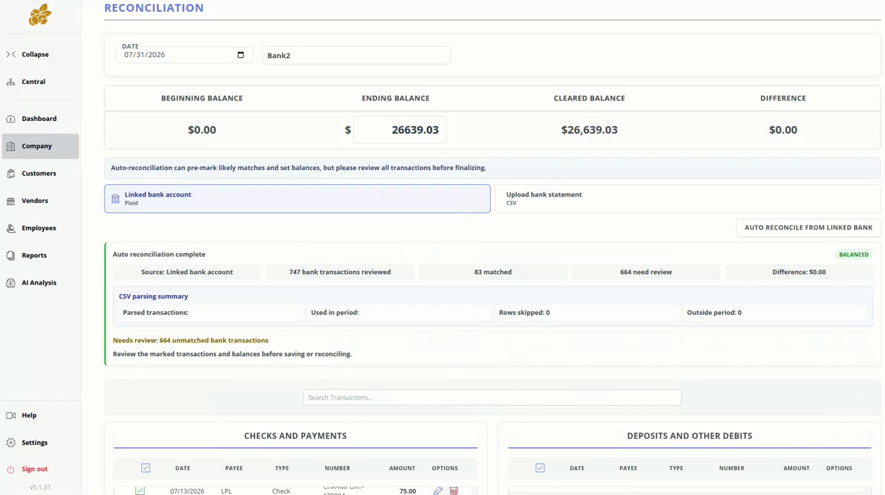Click the '83 matched' stat

point(493,272)
